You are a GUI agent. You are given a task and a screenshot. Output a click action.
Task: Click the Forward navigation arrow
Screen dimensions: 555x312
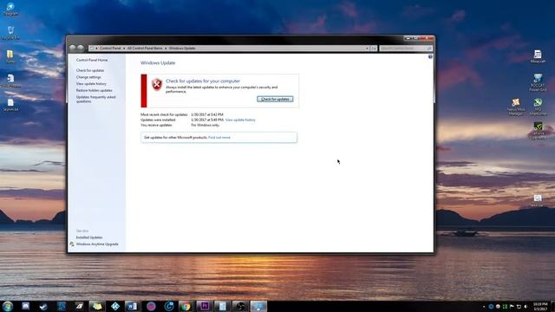[x=81, y=48]
